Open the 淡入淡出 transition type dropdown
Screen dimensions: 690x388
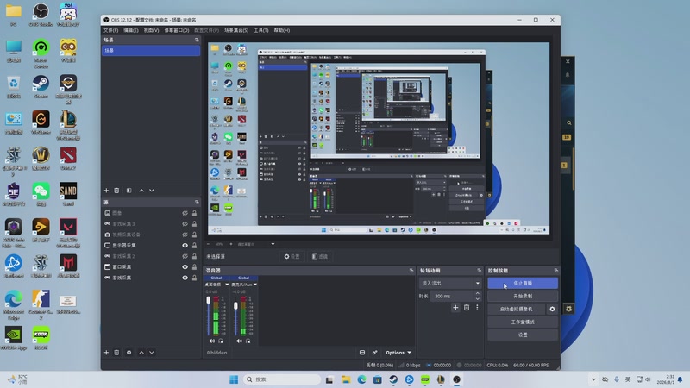click(x=450, y=284)
